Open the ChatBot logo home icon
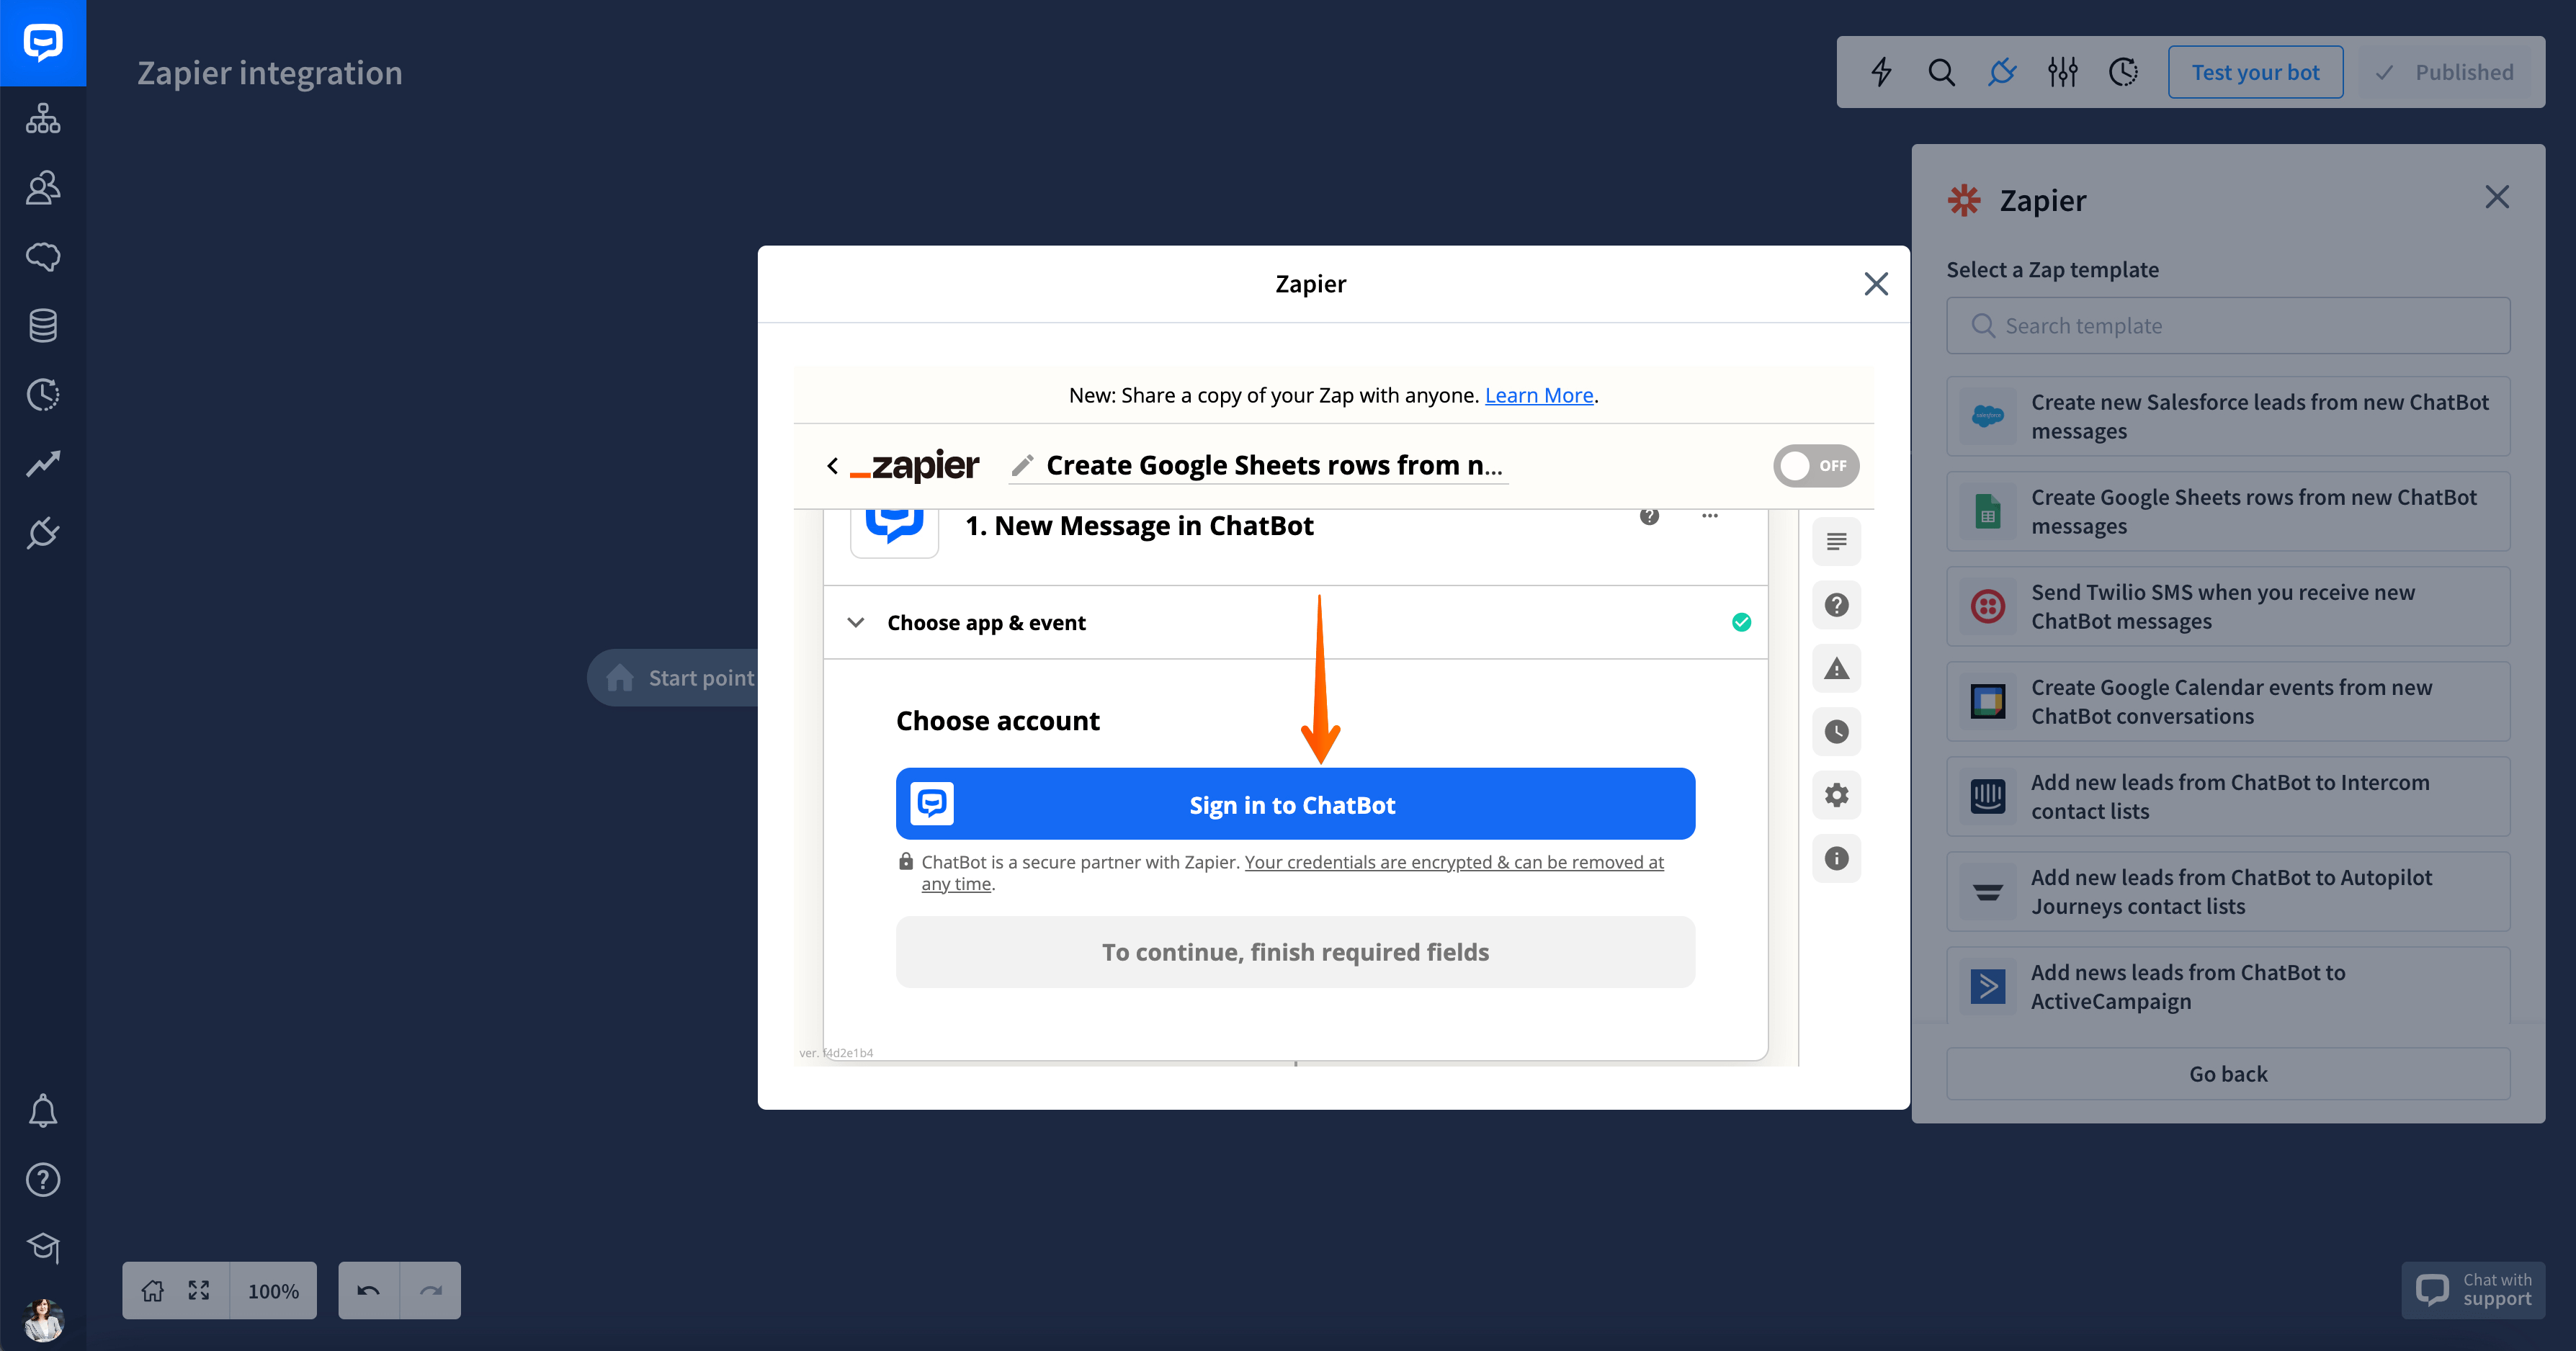Screen dimensions: 2576x1351 [43, 43]
